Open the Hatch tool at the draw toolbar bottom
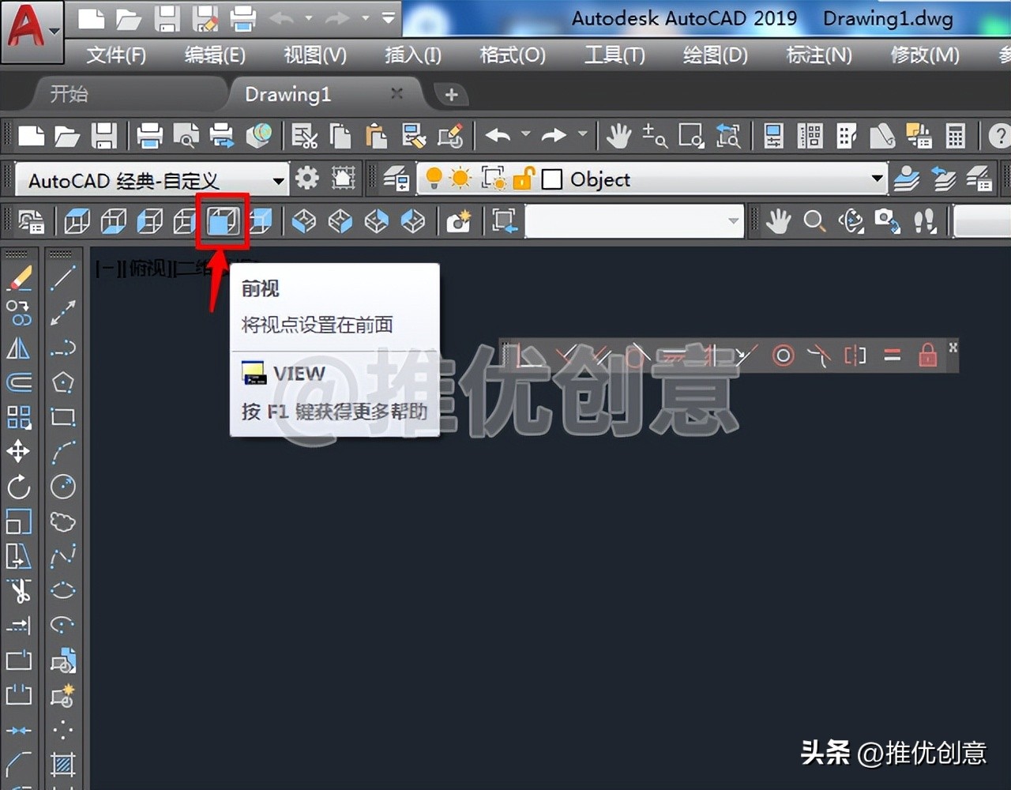The width and height of the screenshot is (1011, 790). point(62,764)
